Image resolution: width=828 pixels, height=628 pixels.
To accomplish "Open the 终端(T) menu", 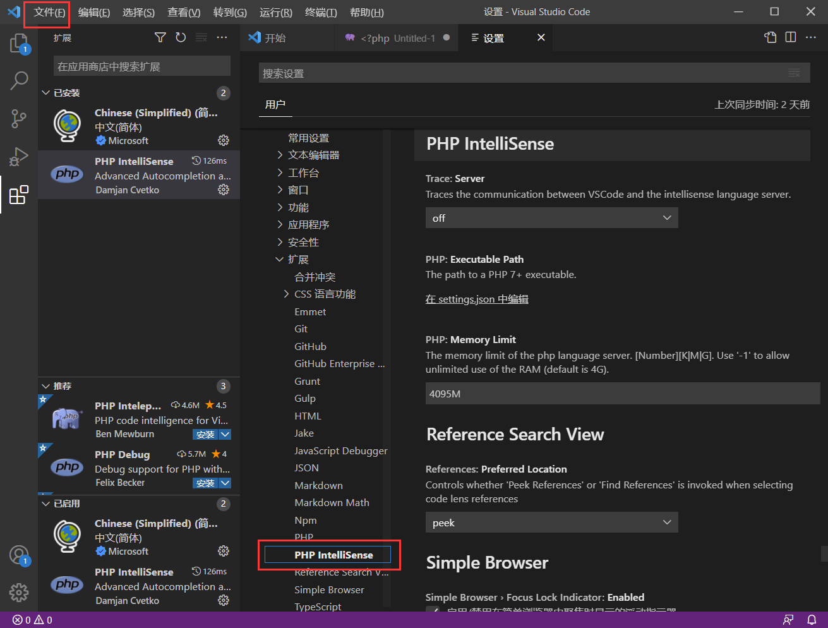I will [x=321, y=12].
